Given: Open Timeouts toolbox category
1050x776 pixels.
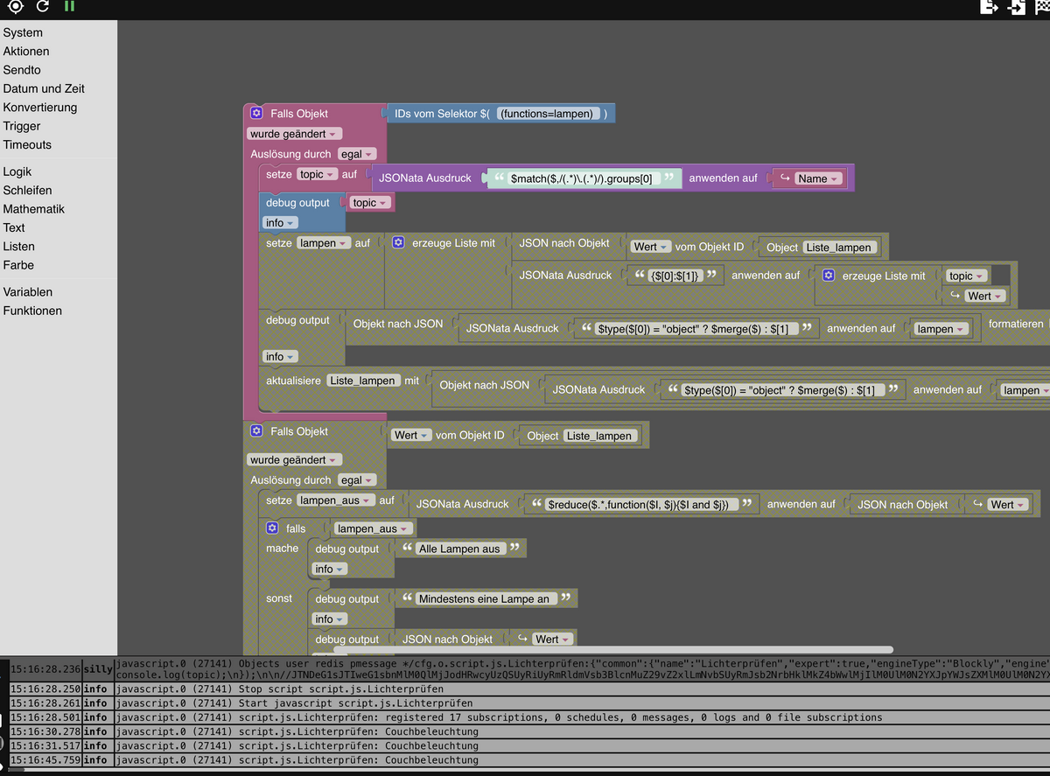Looking at the screenshot, I should [27, 144].
